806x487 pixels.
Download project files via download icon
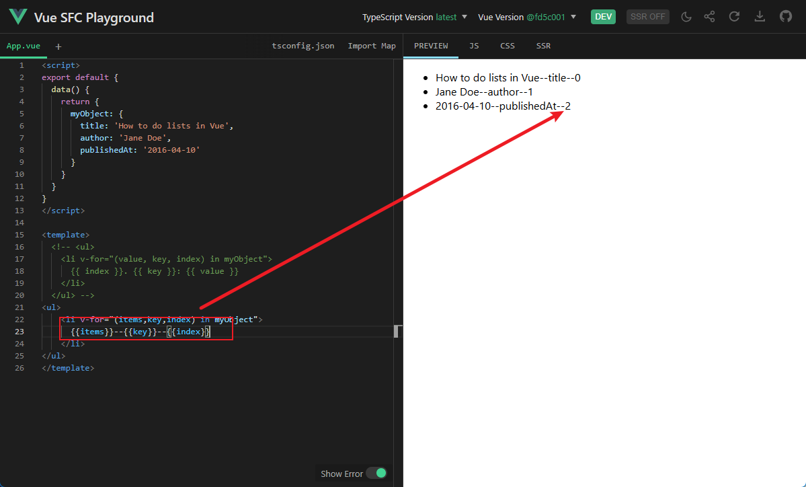click(x=760, y=16)
